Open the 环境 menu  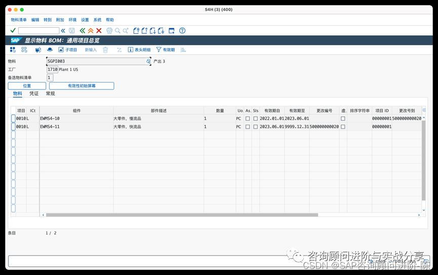[72, 20]
